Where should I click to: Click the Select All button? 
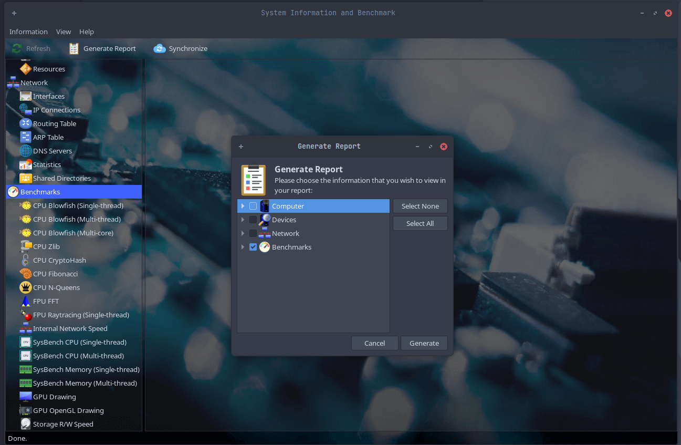(x=420, y=223)
